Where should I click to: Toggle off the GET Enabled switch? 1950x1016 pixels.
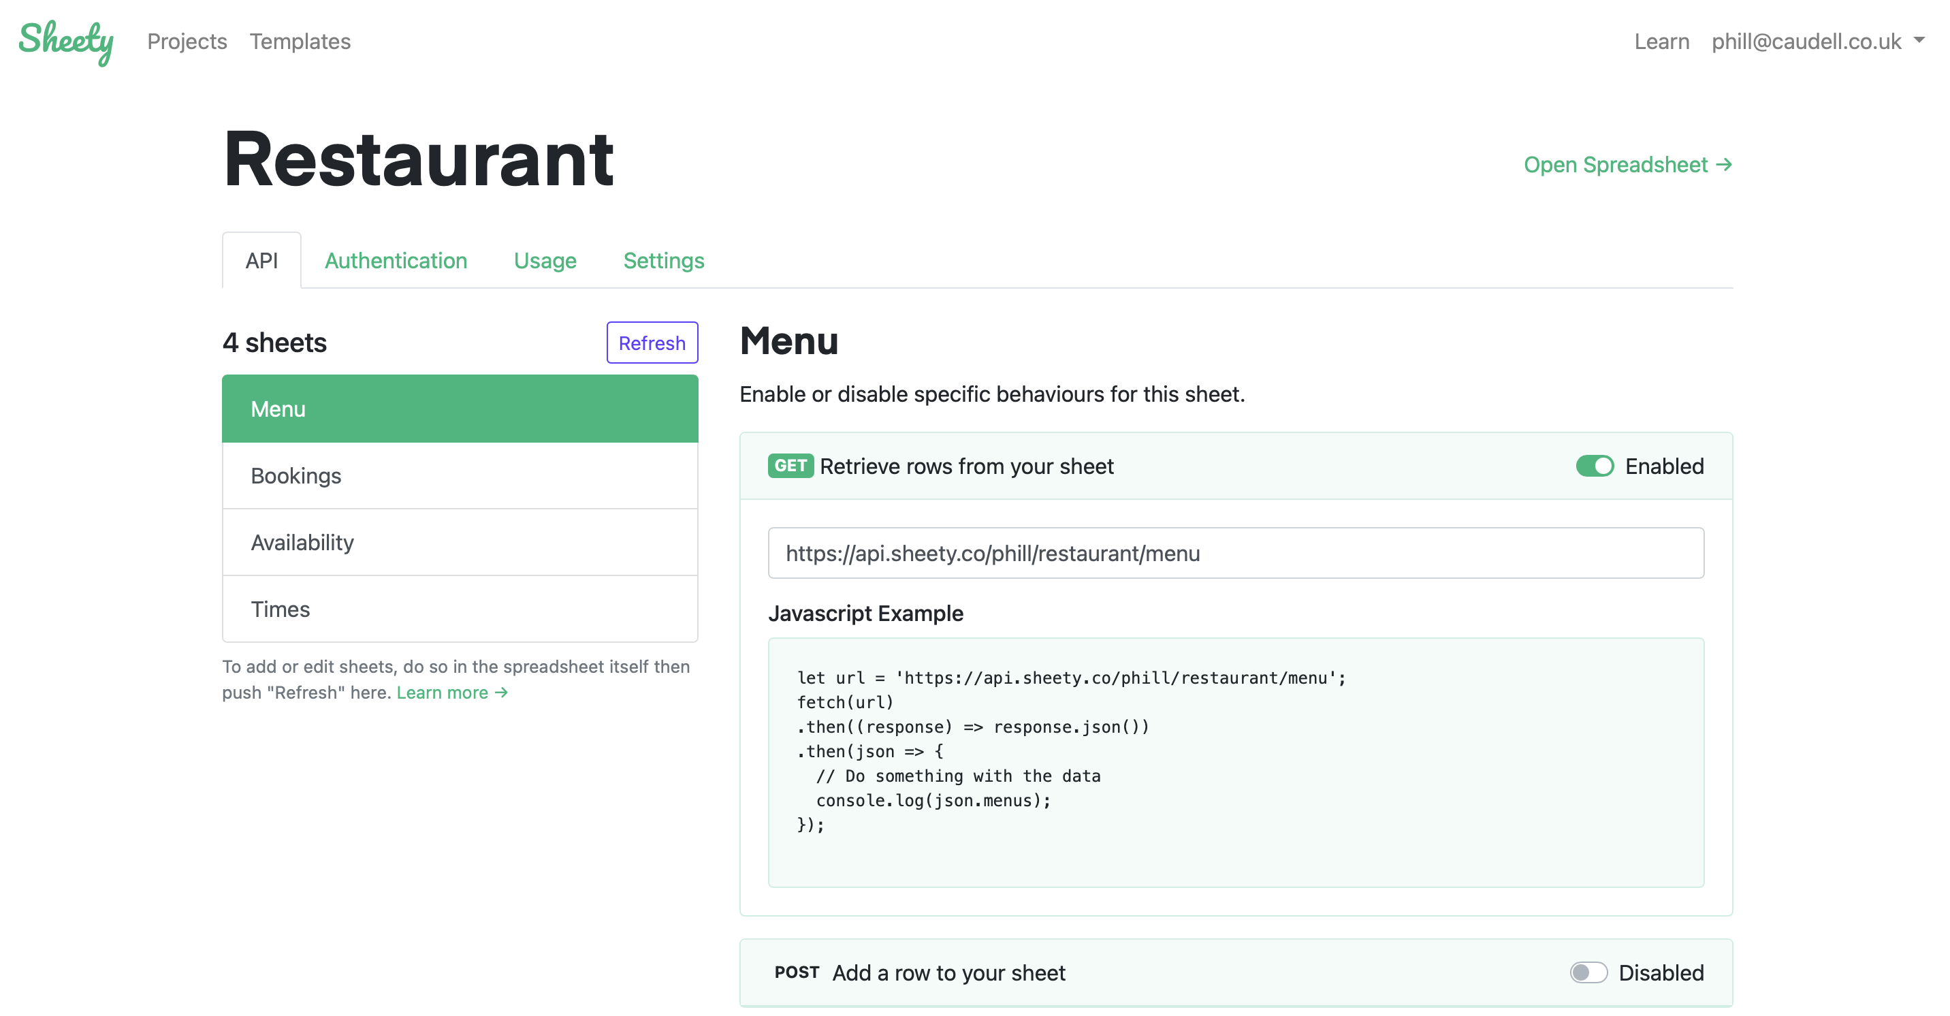pyautogui.click(x=1594, y=466)
